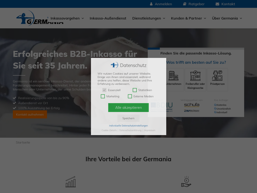
Task: Click the Kontakt envelope icon
Action: tap(217, 4)
